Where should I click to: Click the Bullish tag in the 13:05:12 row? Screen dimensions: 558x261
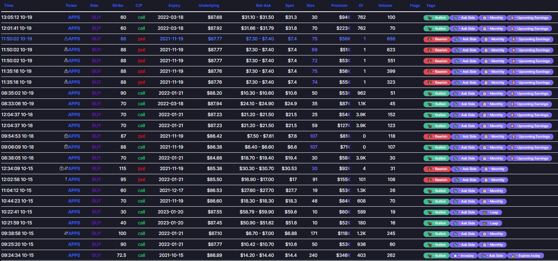[x=436, y=18]
